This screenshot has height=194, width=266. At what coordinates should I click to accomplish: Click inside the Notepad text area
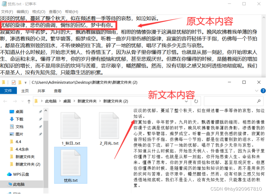pyautogui.click(x=130, y=45)
